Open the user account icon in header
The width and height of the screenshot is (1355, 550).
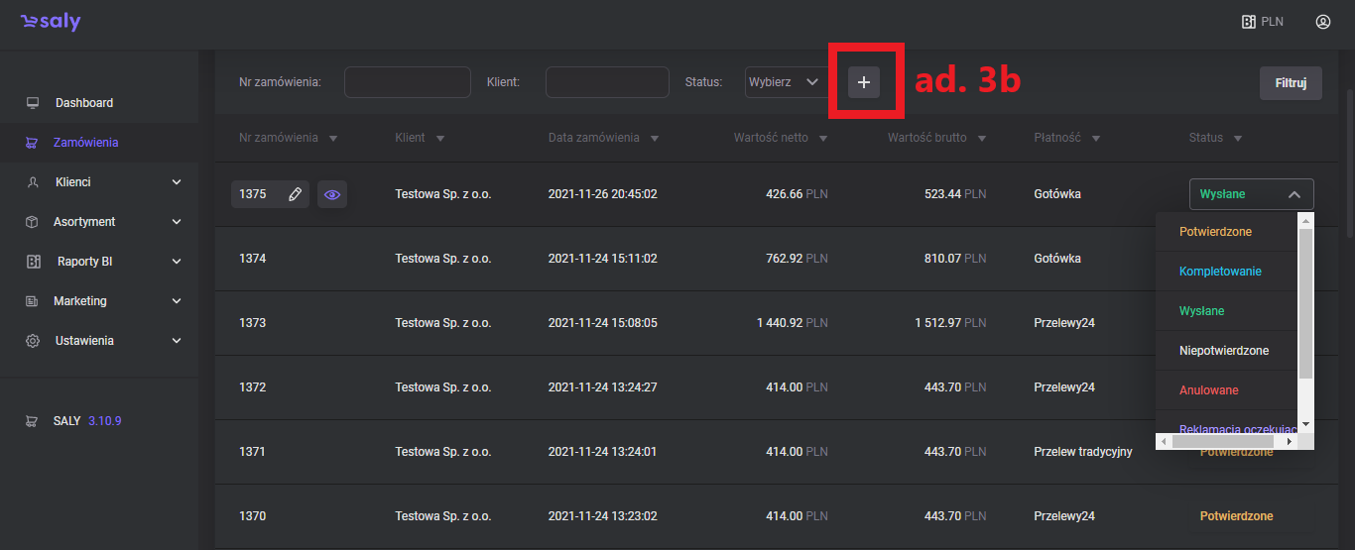(x=1322, y=22)
